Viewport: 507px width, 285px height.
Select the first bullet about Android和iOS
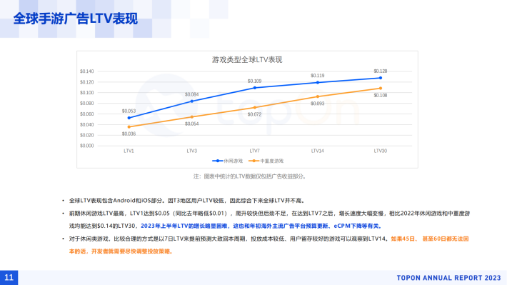pos(186,201)
